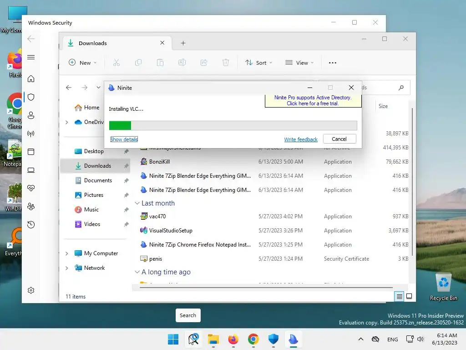Viewport: 466px width, 350px height.
Task: Open Chrome from the taskbar
Action: click(253, 339)
